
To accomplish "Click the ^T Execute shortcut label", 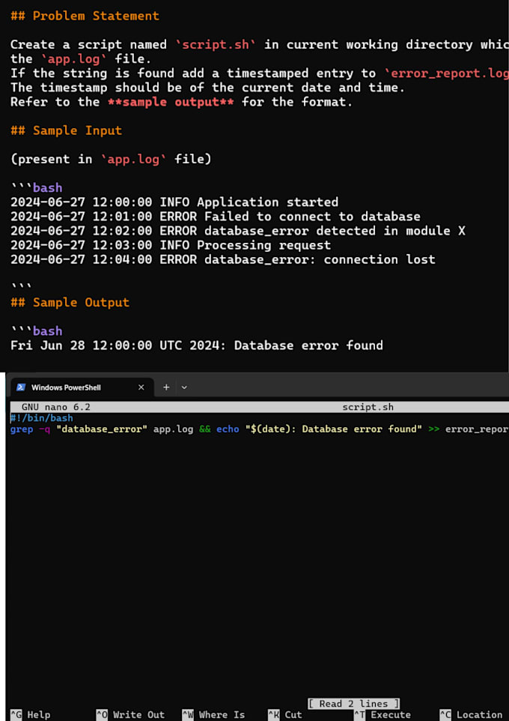I will point(382,714).
